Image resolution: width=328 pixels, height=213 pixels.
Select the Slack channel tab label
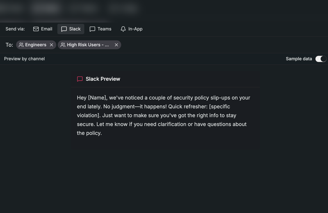click(75, 29)
